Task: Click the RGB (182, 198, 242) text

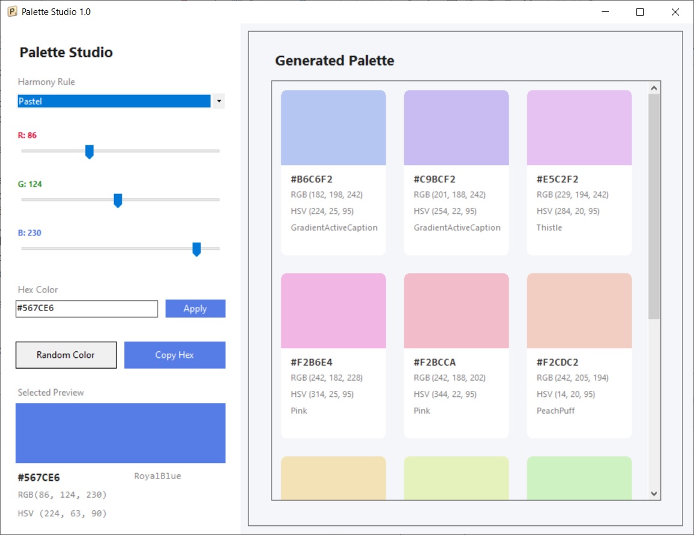Action: click(327, 195)
